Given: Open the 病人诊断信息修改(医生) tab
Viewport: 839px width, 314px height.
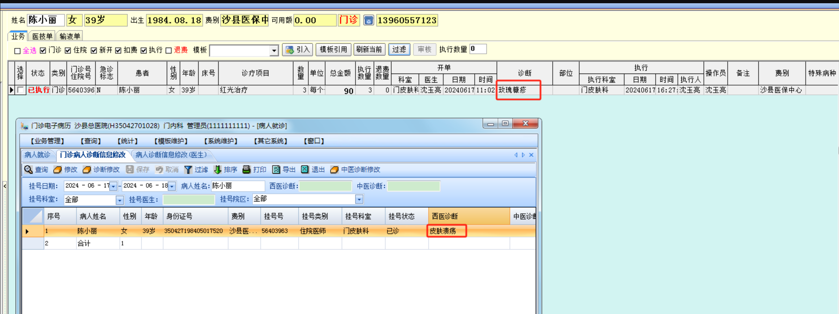Looking at the screenshot, I should [x=171, y=155].
